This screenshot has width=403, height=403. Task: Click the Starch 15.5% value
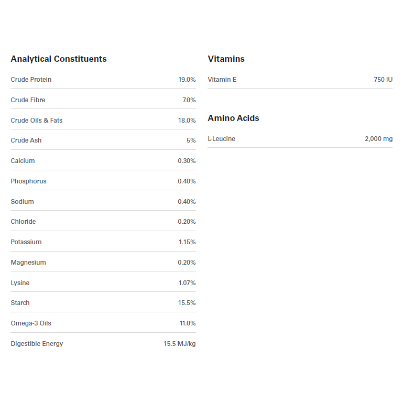[187, 303]
